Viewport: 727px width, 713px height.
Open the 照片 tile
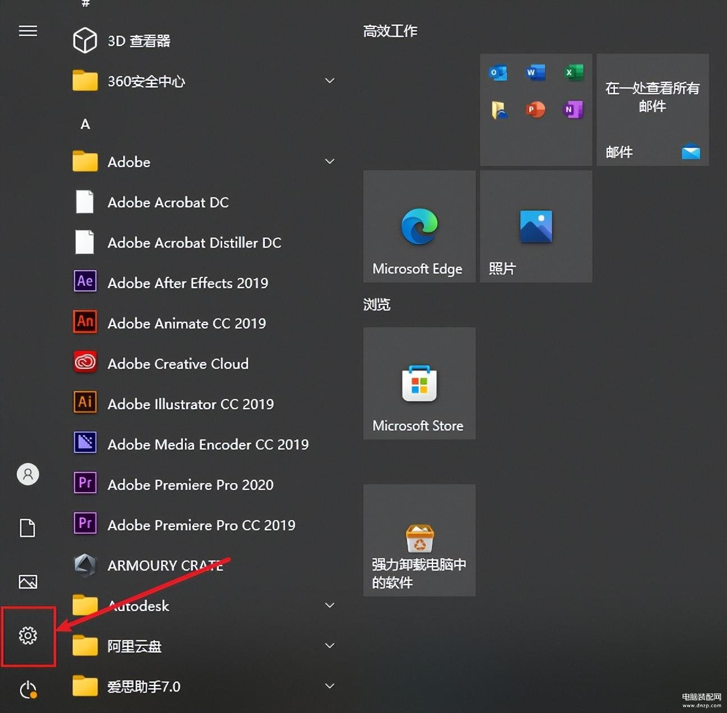coord(536,226)
